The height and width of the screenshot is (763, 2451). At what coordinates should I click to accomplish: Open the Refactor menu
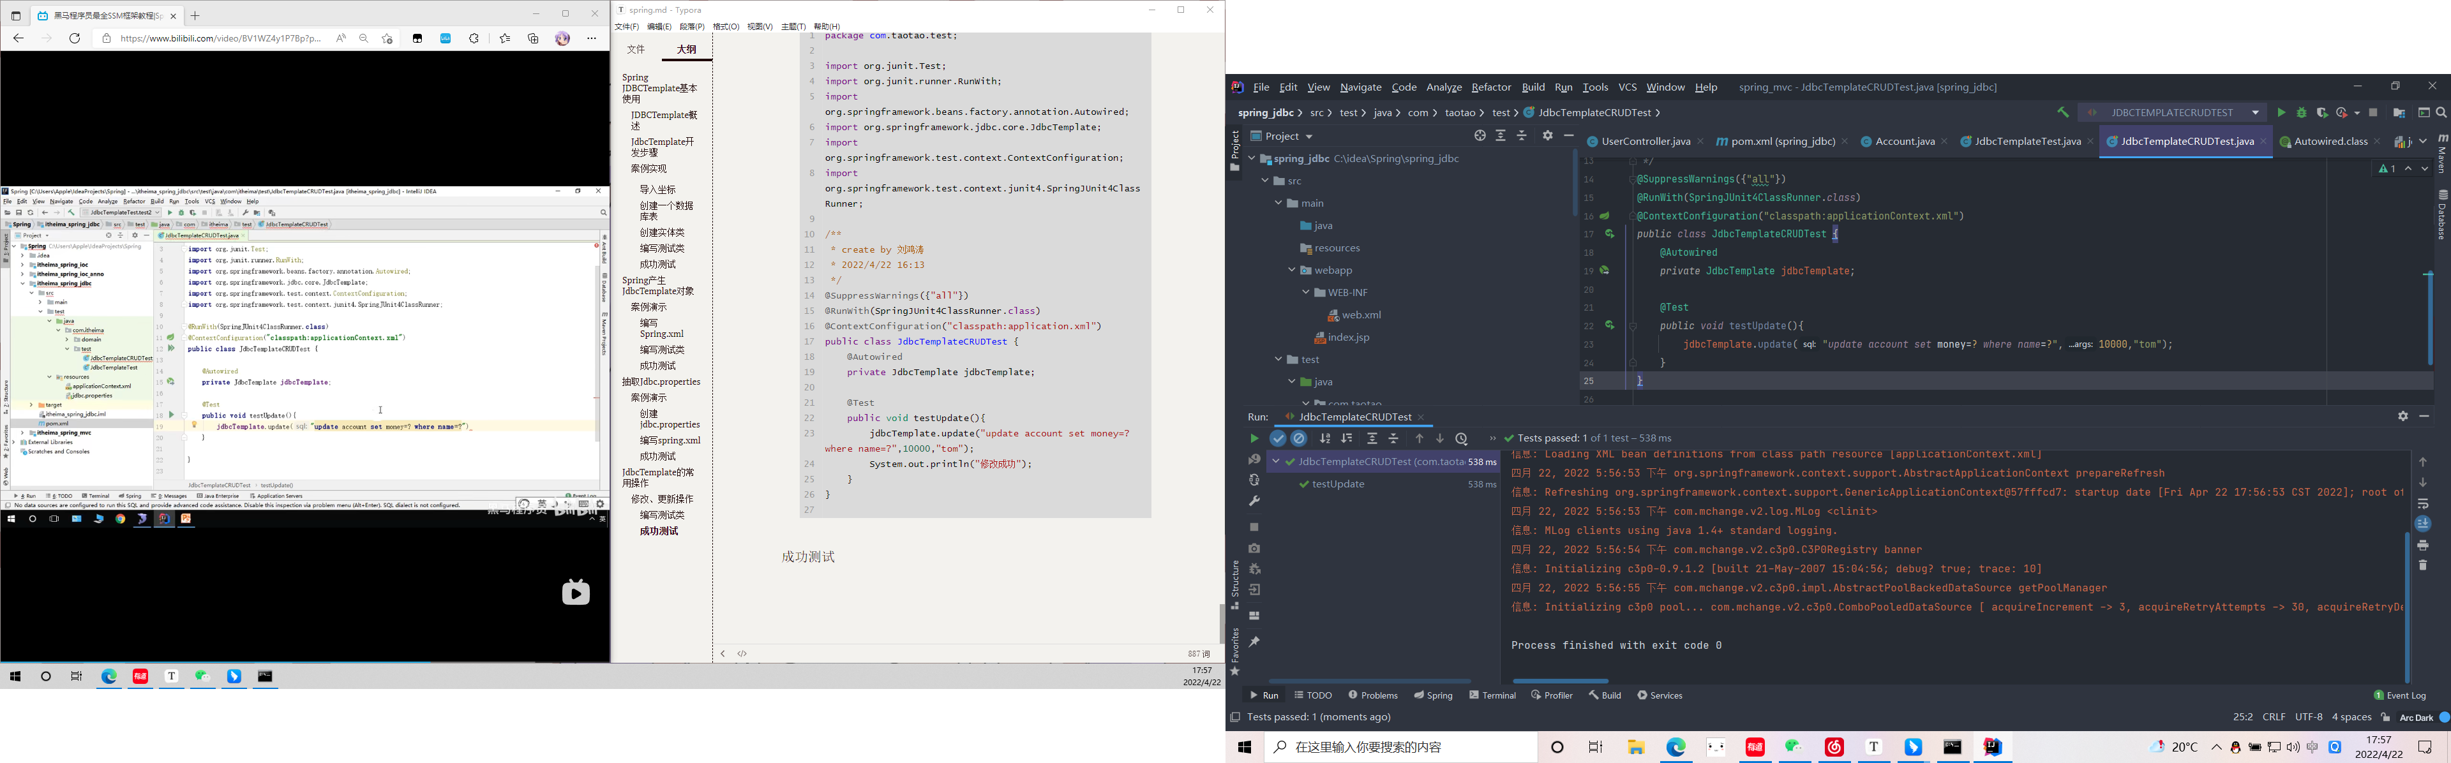[1490, 87]
